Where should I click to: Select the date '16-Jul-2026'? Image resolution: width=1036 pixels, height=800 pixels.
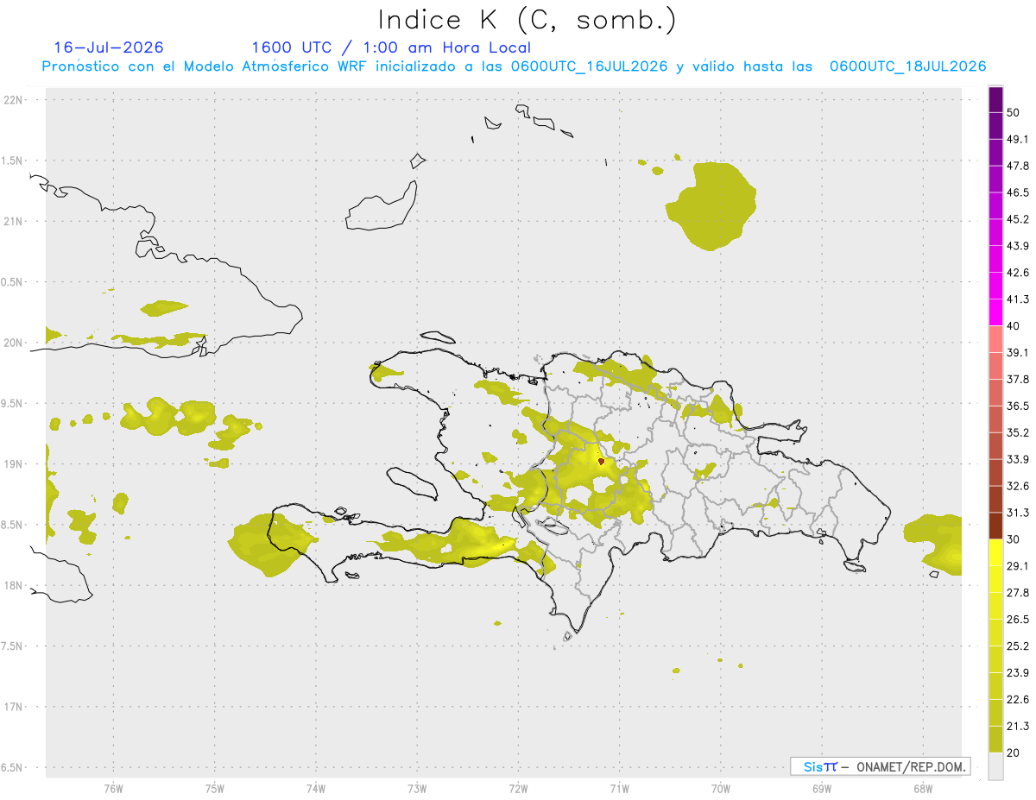click(x=109, y=47)
